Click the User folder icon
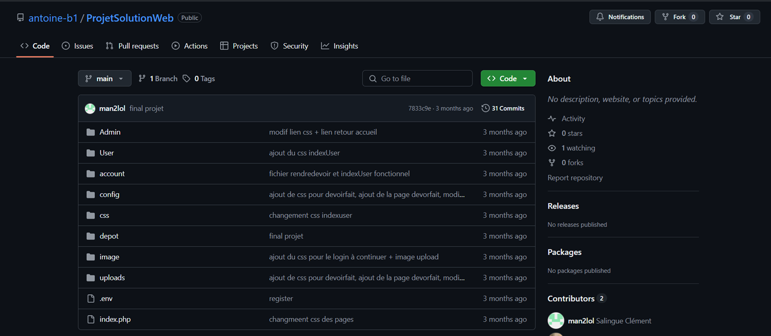This screenshot has height=336, width=771. point(91,153)
